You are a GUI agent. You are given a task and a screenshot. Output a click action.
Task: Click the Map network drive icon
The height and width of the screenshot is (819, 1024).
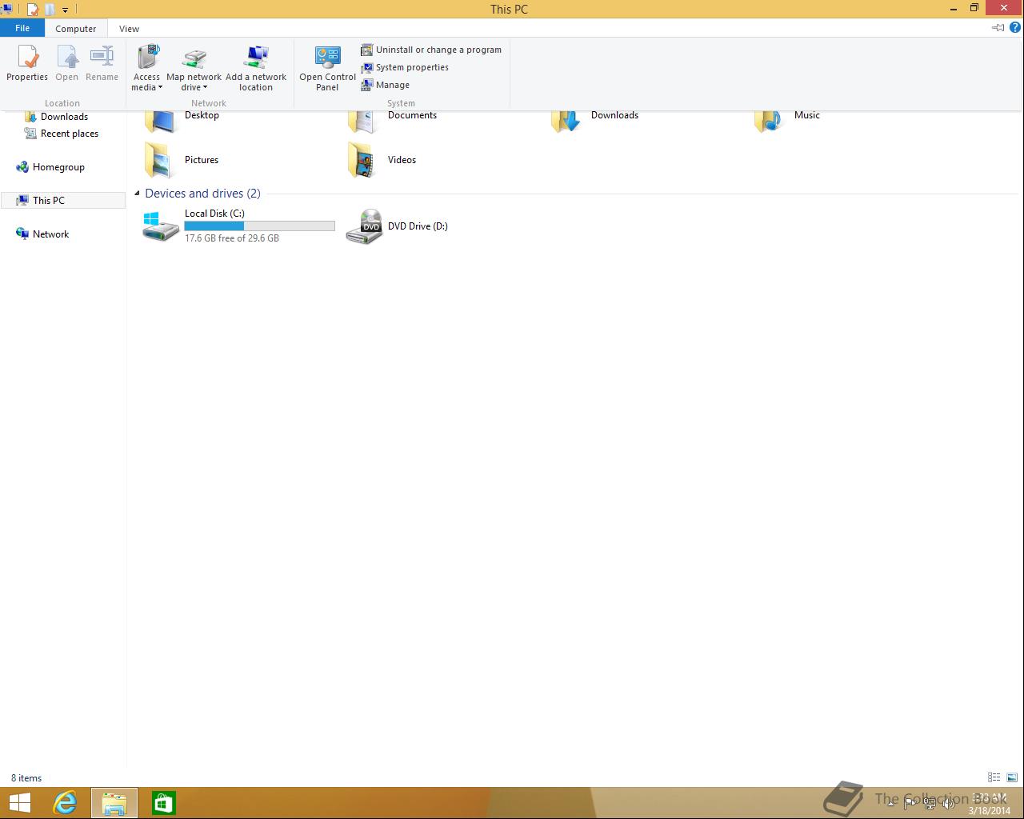tap(194, 58)
